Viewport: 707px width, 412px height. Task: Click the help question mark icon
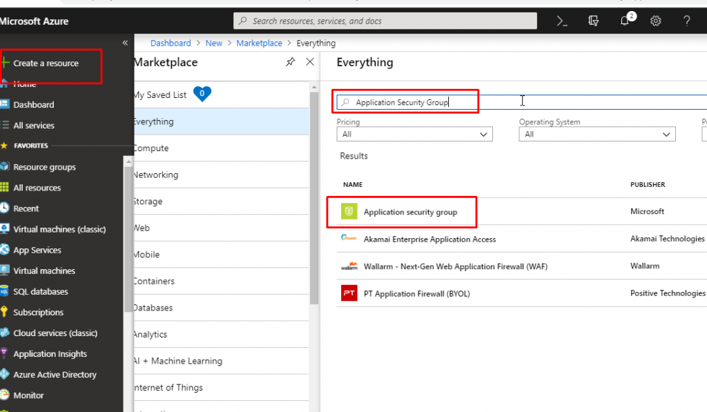[686, 21]
